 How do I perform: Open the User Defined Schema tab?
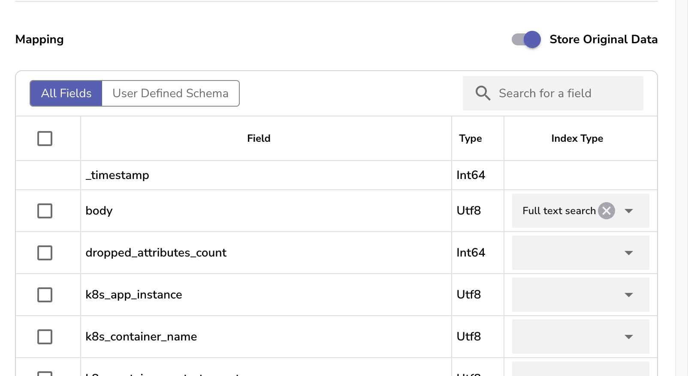170,93
